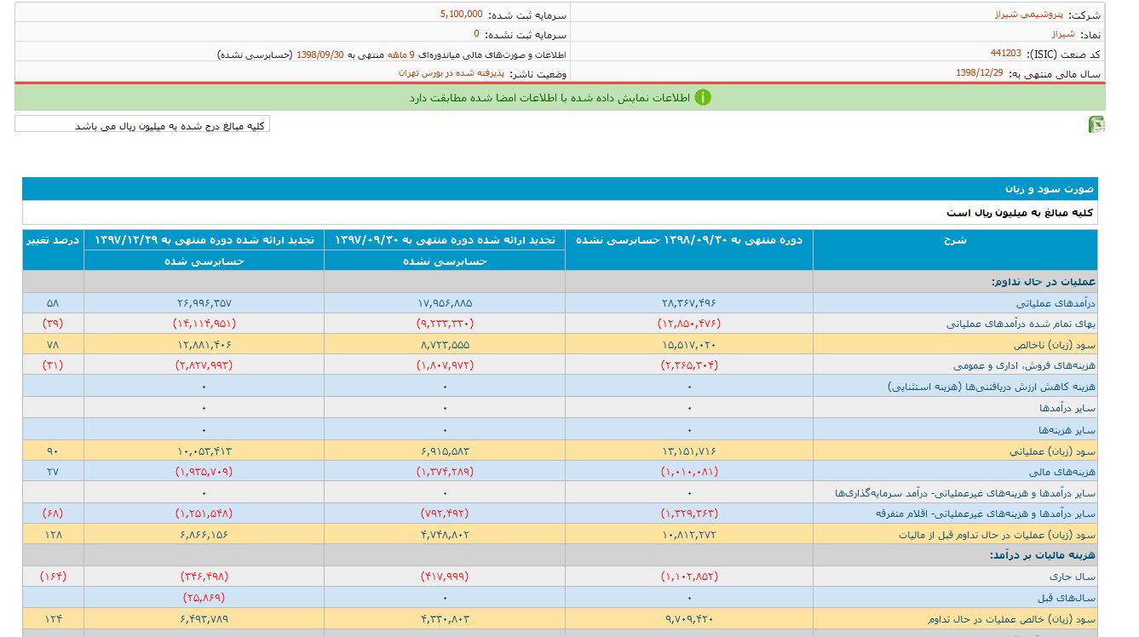Select the notice text 'اطلاعات نمایش داده شده با اطلاعات امضا شده مطابقت دارد'
The width and height of the screenshot is (1139, 637).
[549, 98]
